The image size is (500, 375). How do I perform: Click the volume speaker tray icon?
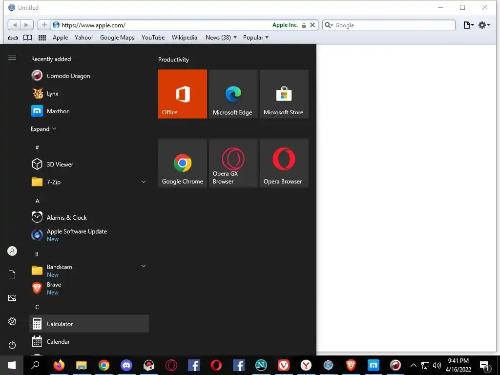[x=437, y=365]
